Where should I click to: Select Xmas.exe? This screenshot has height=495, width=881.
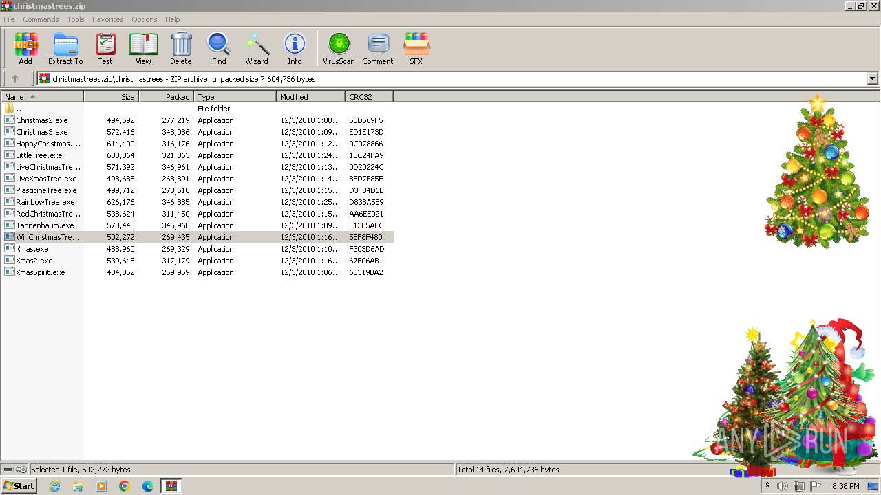(32, 249)
